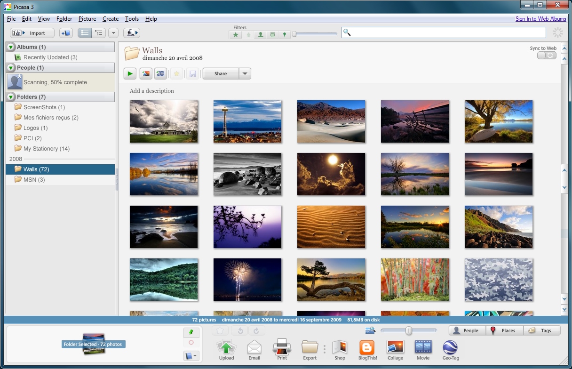572x369 pixels.
Task: Open the Picture menu
Action: coord(87,19)
